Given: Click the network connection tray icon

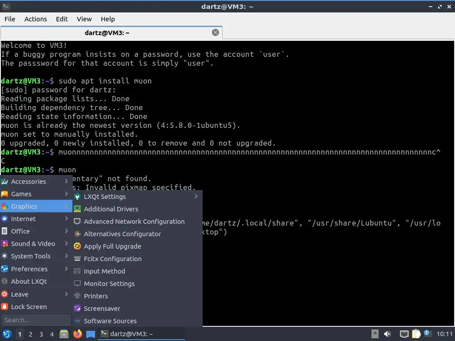Looking at the screenshot, I should pos(404,334).
